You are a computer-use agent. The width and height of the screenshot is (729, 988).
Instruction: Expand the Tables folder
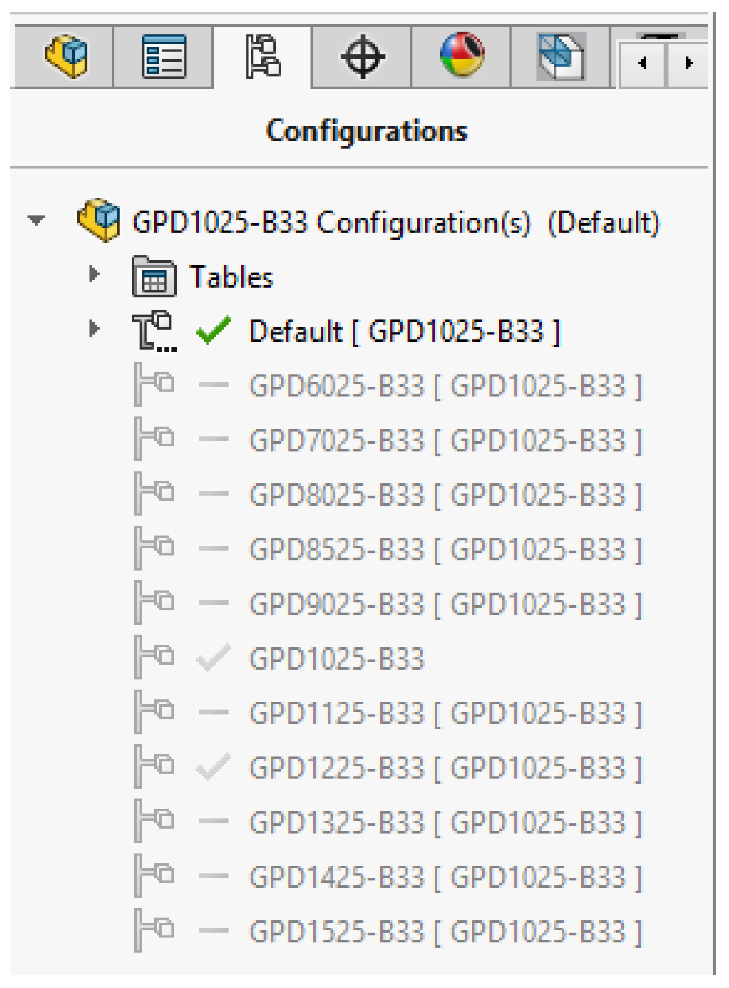point(94,274)
